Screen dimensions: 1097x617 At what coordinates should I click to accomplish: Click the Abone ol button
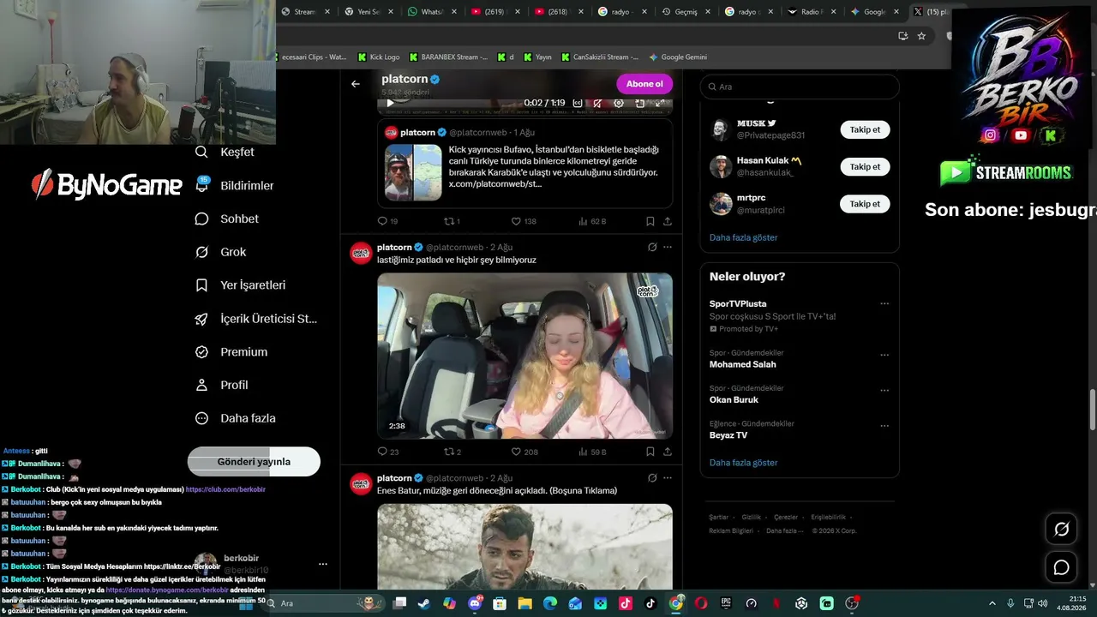pyautogui.click(x=644, y=84)
